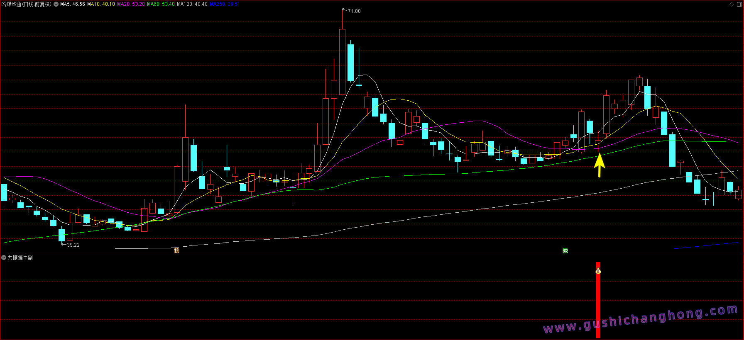This screenshot has height=340, width=744.
Task: Click the magenta MA20: 53.28 label
Action: [131, 4]
